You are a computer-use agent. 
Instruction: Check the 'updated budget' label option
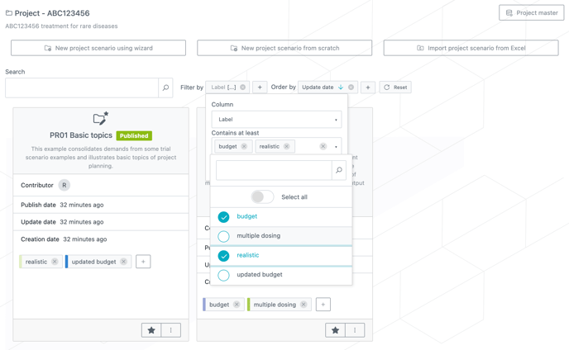pyautogui.click(x=223, y=275)
